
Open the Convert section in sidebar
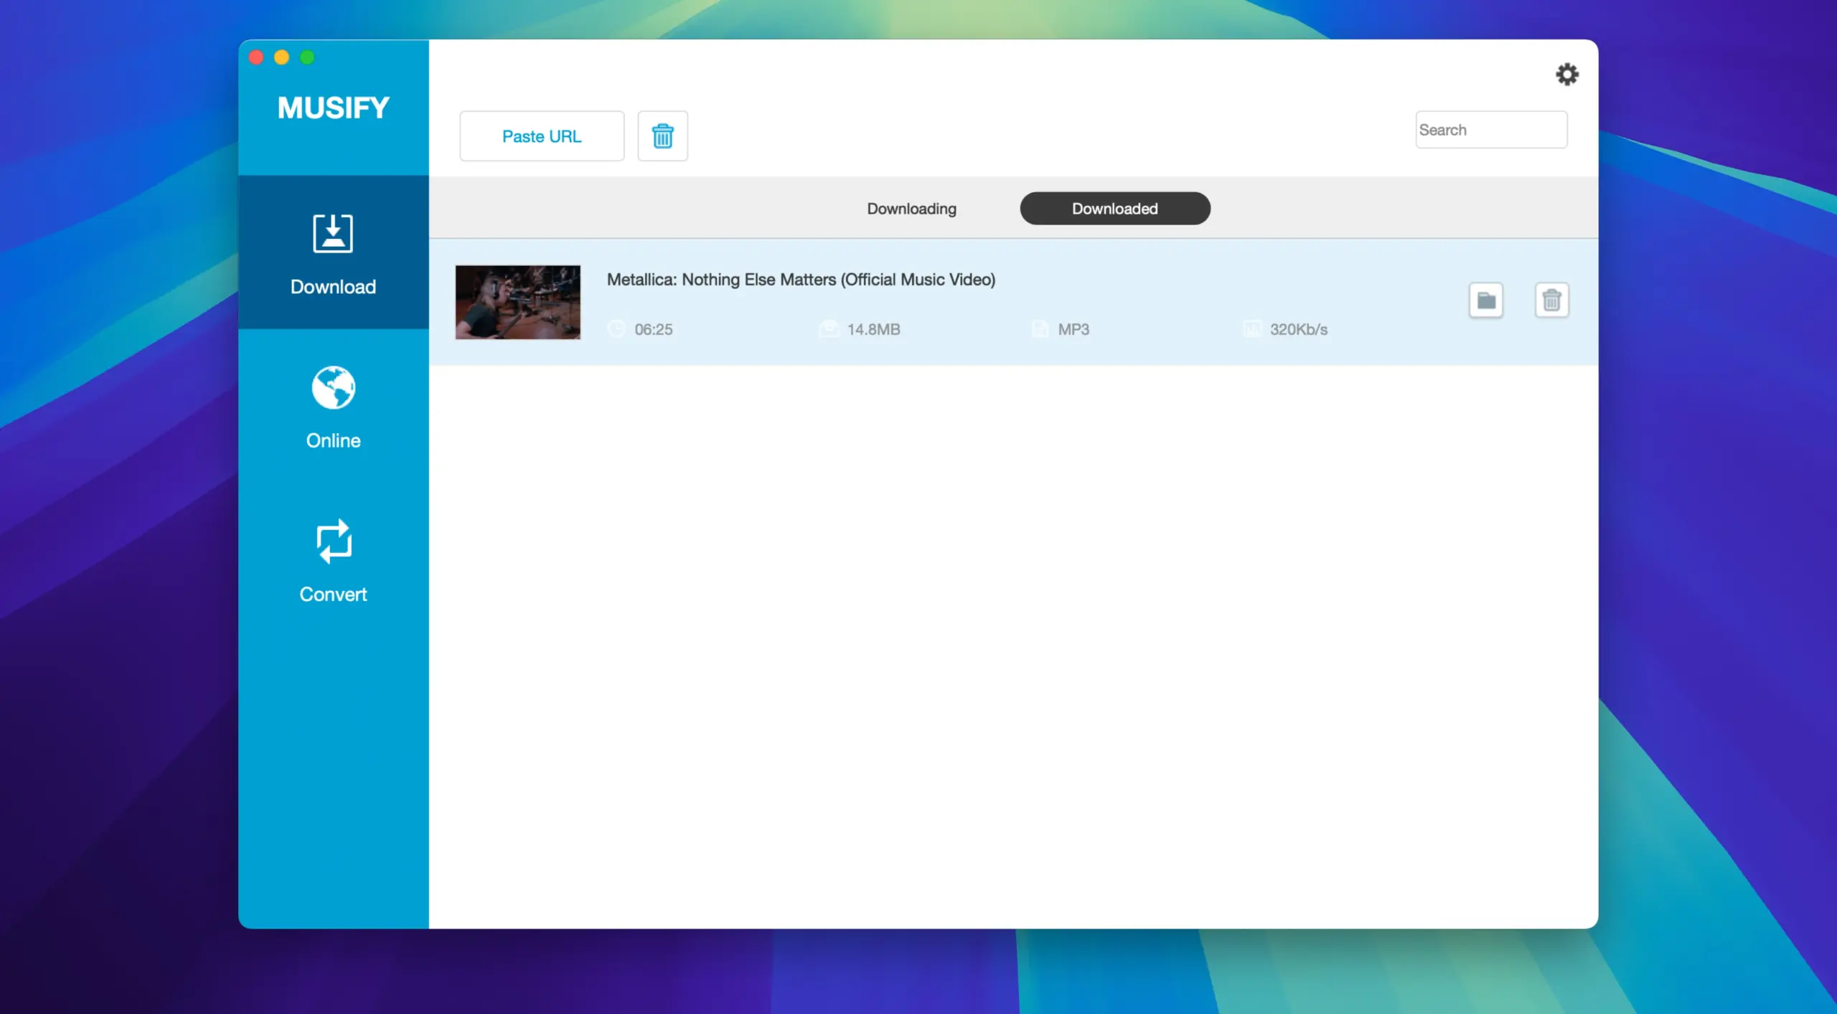tap(333, 561)
